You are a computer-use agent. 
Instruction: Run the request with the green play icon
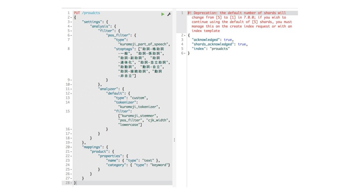[x=163, y=14]
